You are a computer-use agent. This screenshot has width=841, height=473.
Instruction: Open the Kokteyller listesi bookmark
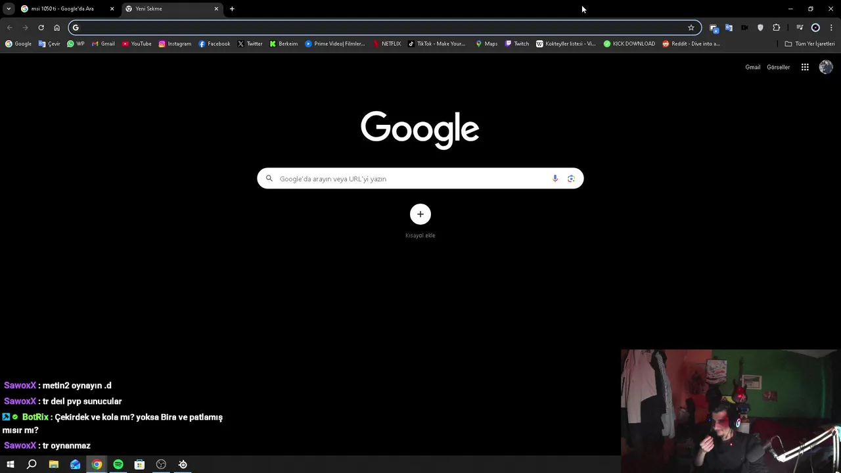click(566, 44)
